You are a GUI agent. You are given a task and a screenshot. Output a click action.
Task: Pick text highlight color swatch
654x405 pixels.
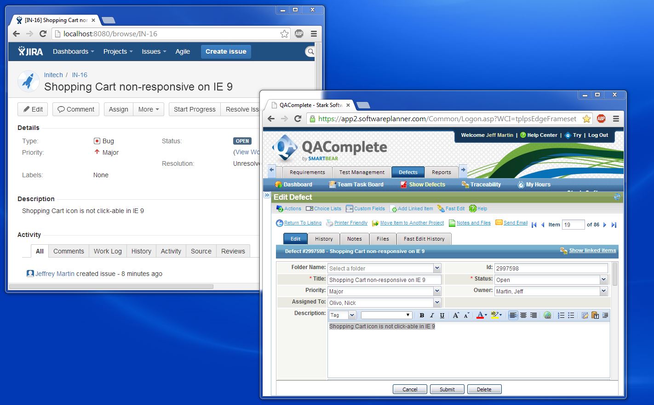tap(496, 315)
